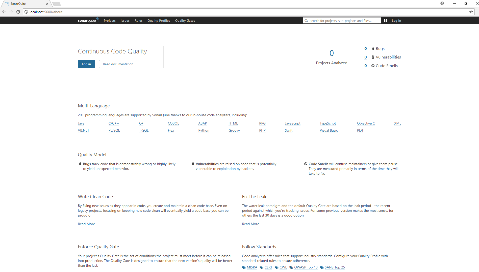Focus the projects search field

[x=342, y=21]
